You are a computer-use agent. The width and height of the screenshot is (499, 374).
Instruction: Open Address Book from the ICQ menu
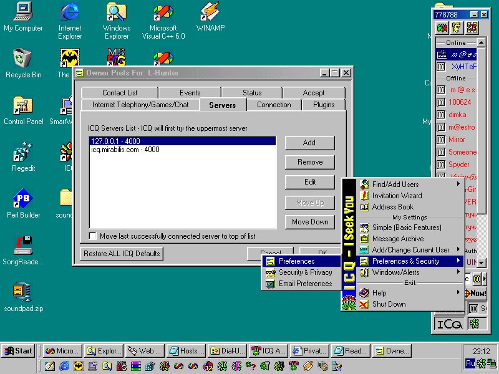click(x=410, y=207)
